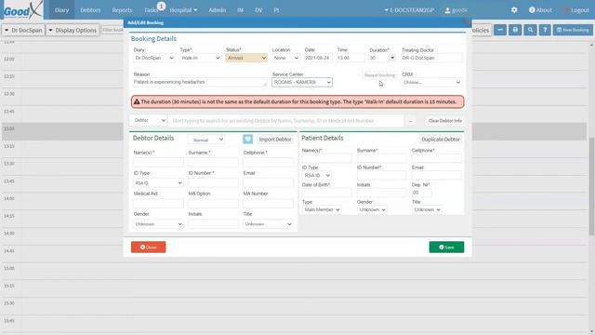Open the Location dropdown
This screenshot has width=595, height=335.
(x=285, y=58)
